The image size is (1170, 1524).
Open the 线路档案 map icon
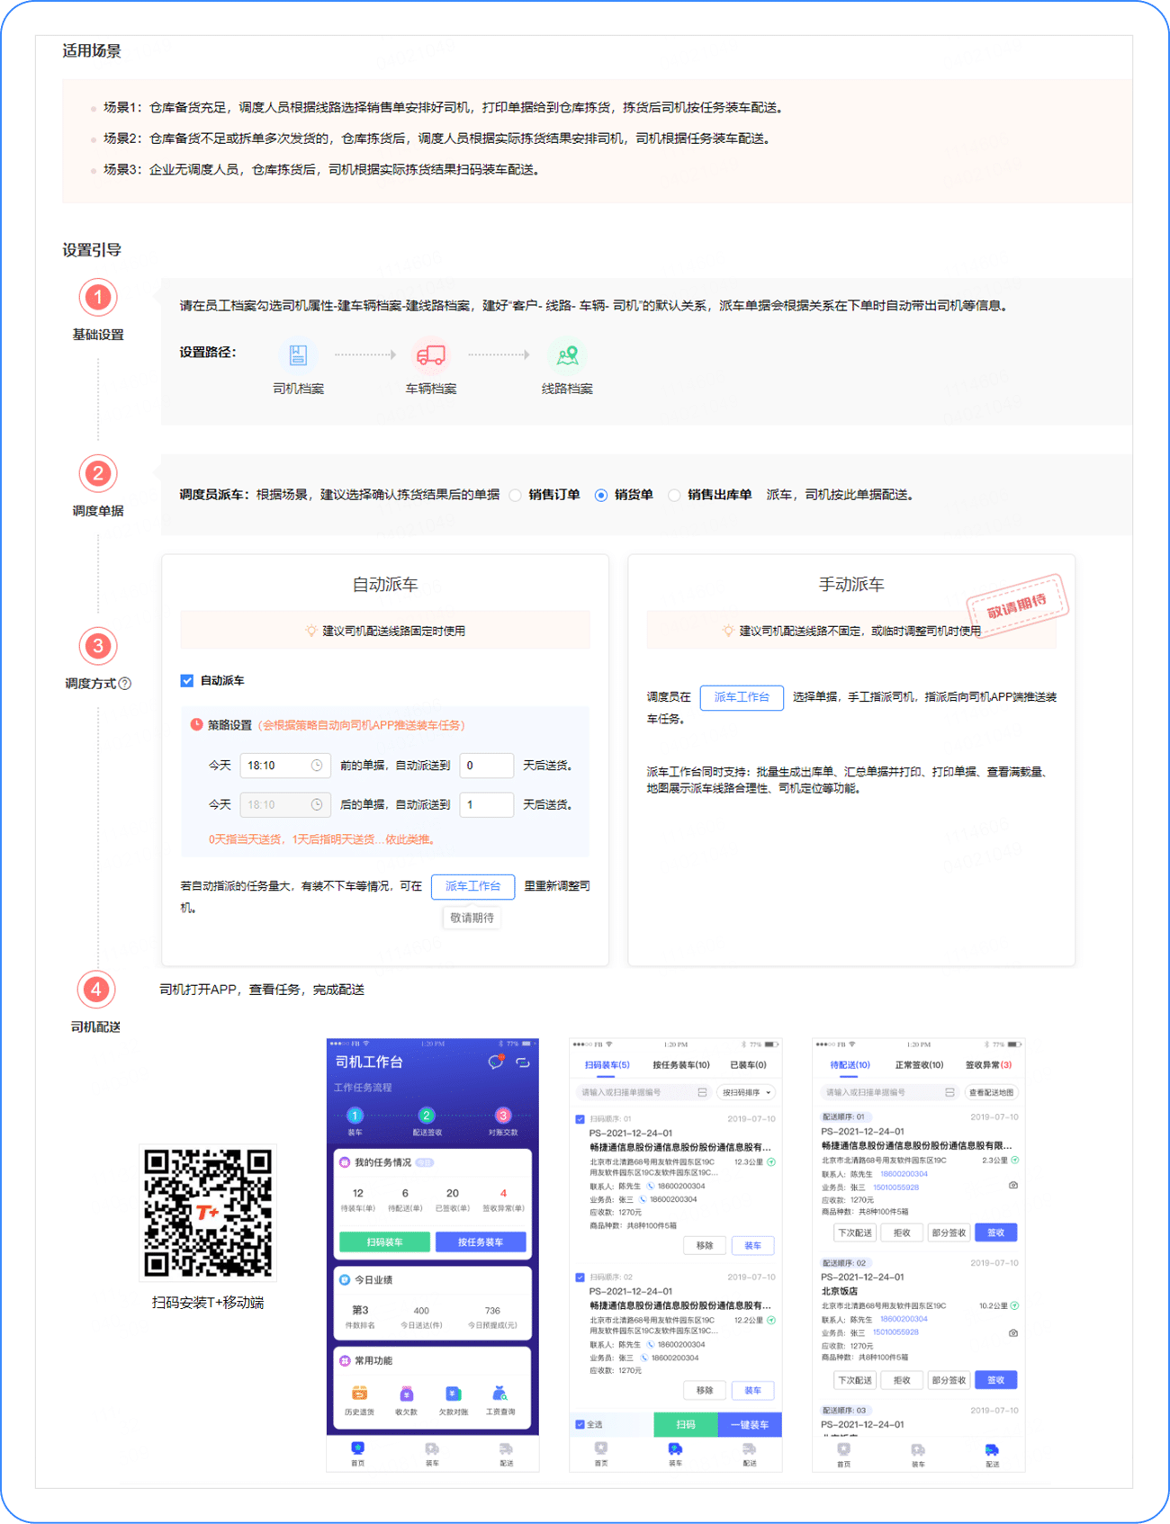point(567,355)
